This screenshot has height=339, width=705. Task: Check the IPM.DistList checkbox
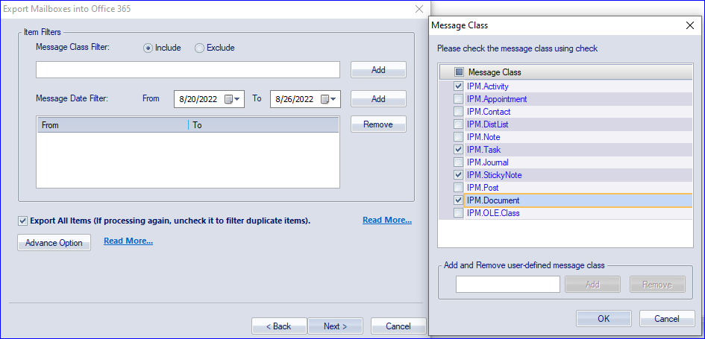[x=458, y=124]
